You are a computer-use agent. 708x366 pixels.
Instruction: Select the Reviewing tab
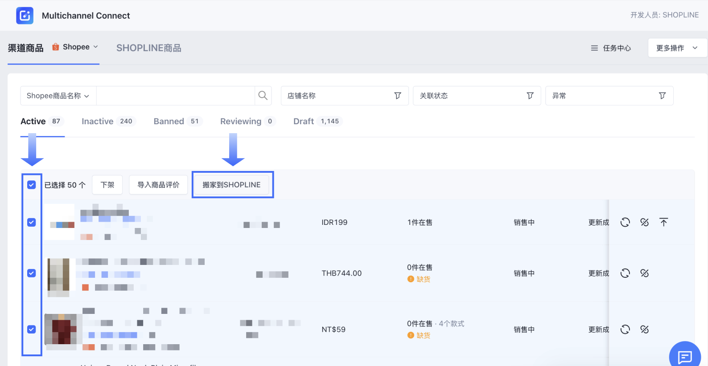point(248,121)
